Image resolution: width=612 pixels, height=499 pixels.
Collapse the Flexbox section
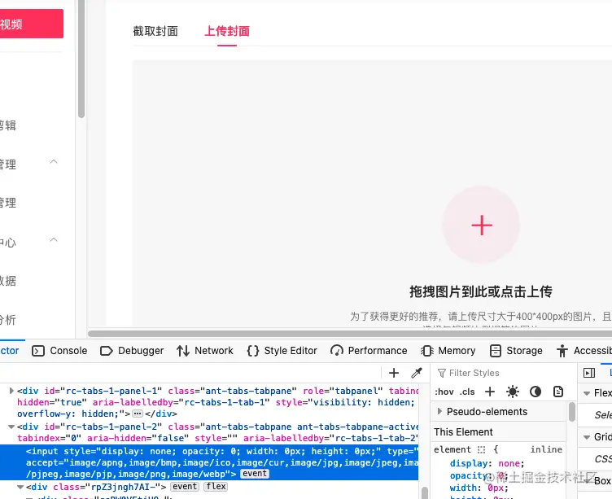pos(587,393)
